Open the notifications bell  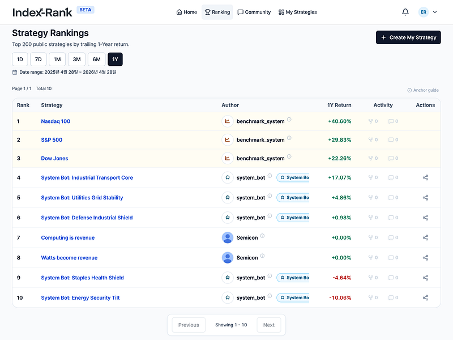pos(405,12)
